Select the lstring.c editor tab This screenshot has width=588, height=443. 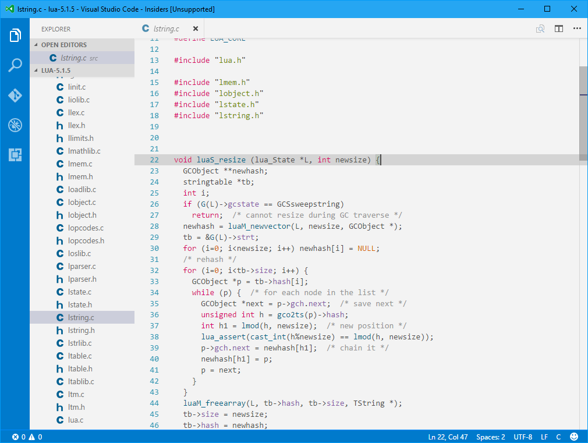pos(166,29)
